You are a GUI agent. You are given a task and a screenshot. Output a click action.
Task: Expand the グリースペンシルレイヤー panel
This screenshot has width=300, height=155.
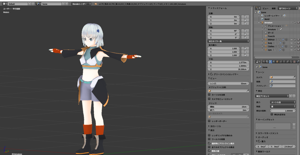pos(209,74)
